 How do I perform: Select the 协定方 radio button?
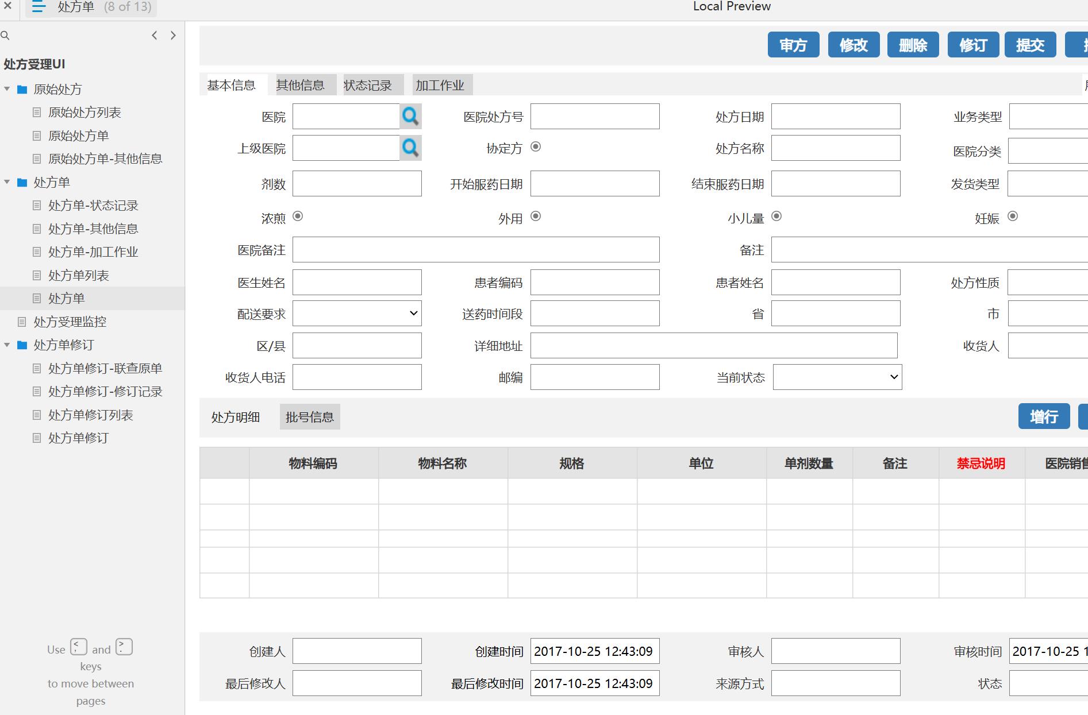[536, 146]
